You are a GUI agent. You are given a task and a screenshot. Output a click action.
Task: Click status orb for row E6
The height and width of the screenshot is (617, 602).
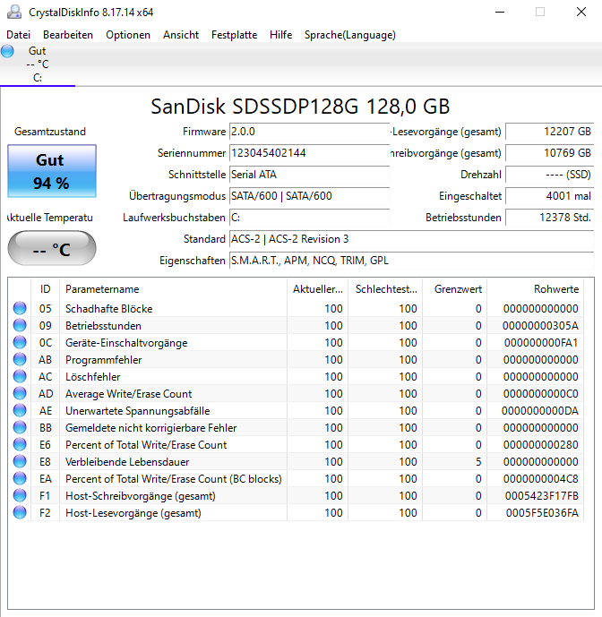[x=20, y=444]
